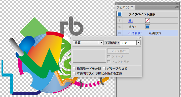Click the マスク作成 button

(118, 51)
